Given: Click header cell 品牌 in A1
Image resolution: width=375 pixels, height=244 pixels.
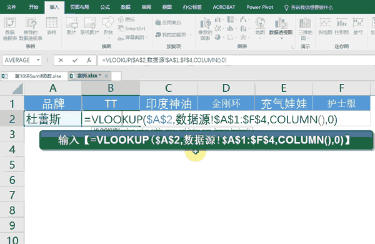Looking at the screenshot, I should pyautogui.click(x=53, y=103).
